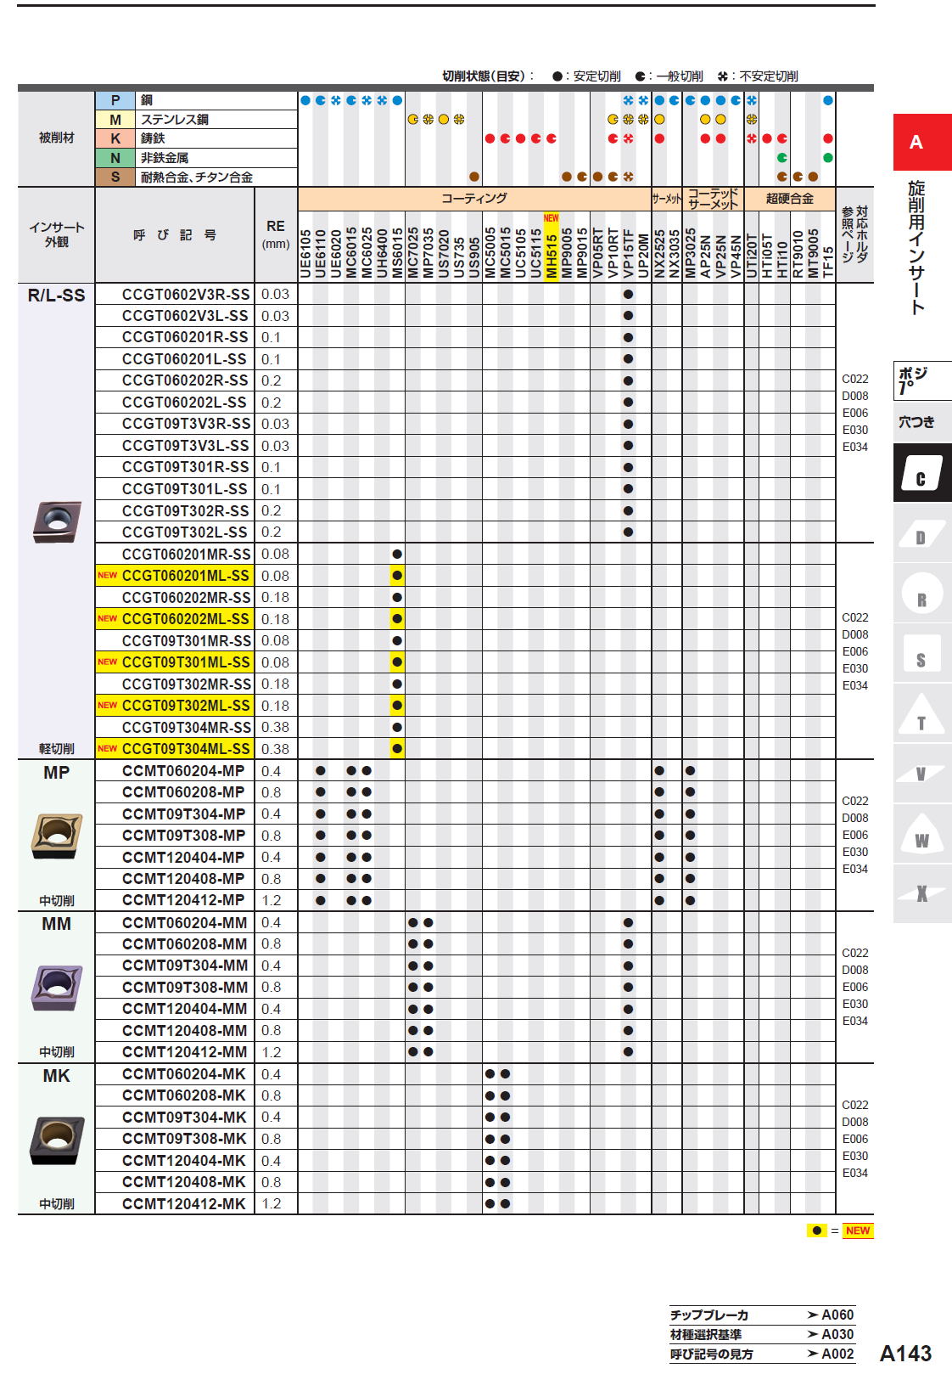Select the W insert shape tab
Image resolution: width=952 pixels, height=1374 pixels.
click(921, 834)
